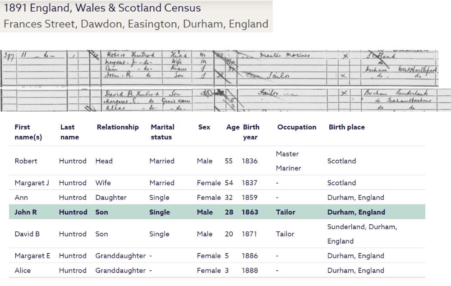
Task: Click the Occupation column header
Action: 297,127
